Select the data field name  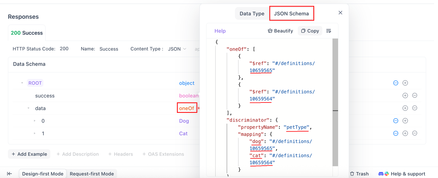pyautogui.click(x=40, y=108)
